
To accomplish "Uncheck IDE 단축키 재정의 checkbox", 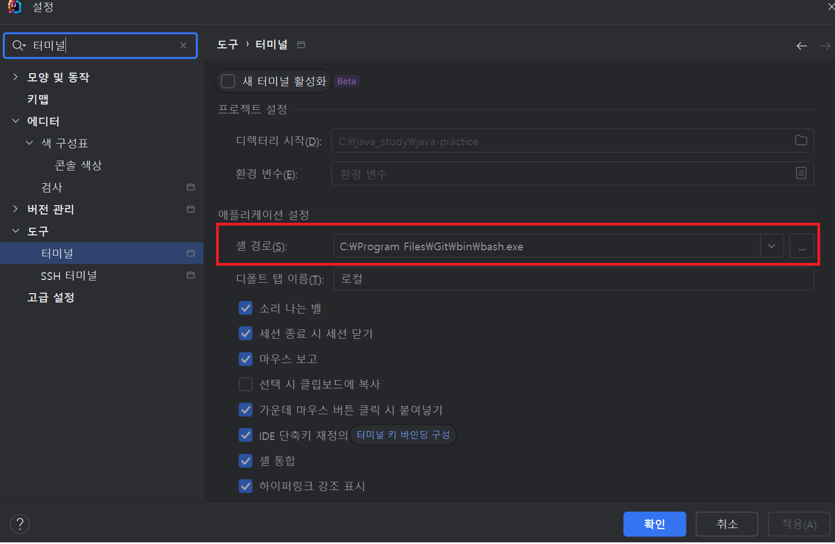I will (246, 435).
